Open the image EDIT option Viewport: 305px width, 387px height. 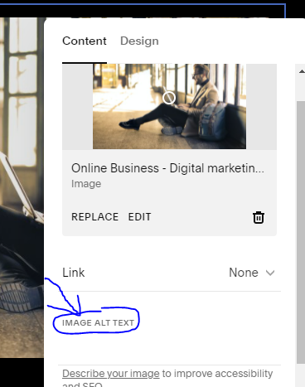[139, 217]
